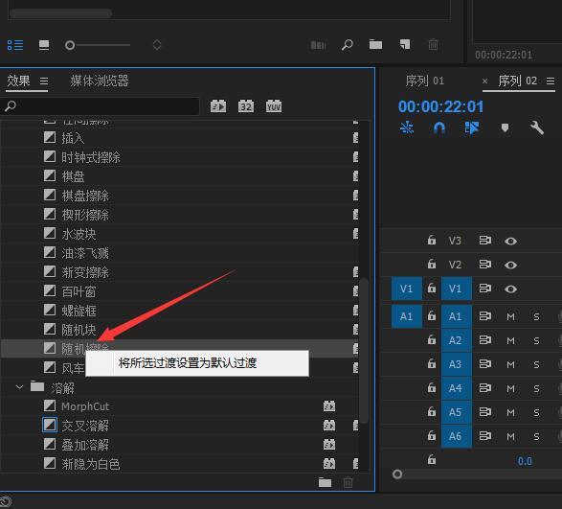The image size is (562, 509).
Task: Hide track V3 output with eye icon
Action: (x=510, y=242)
